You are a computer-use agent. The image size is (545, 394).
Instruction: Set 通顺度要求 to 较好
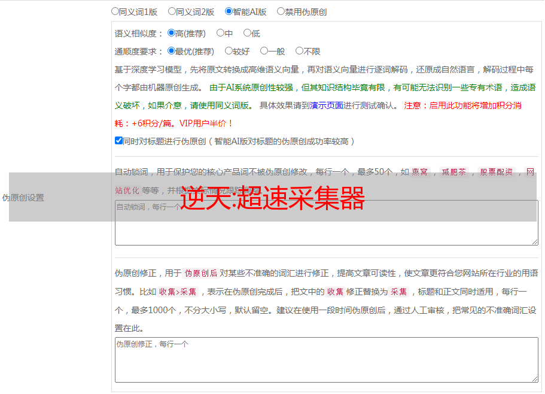point(229,51)
